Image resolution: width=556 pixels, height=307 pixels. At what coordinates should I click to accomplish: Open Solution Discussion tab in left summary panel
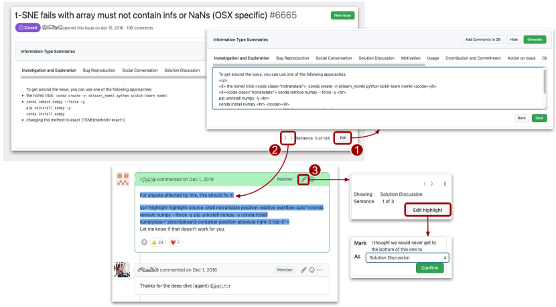pos(182,70)
